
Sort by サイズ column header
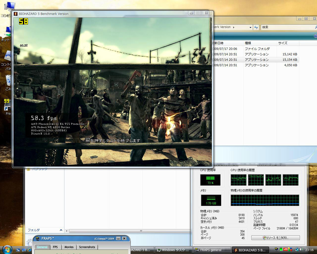coord(288,43)
